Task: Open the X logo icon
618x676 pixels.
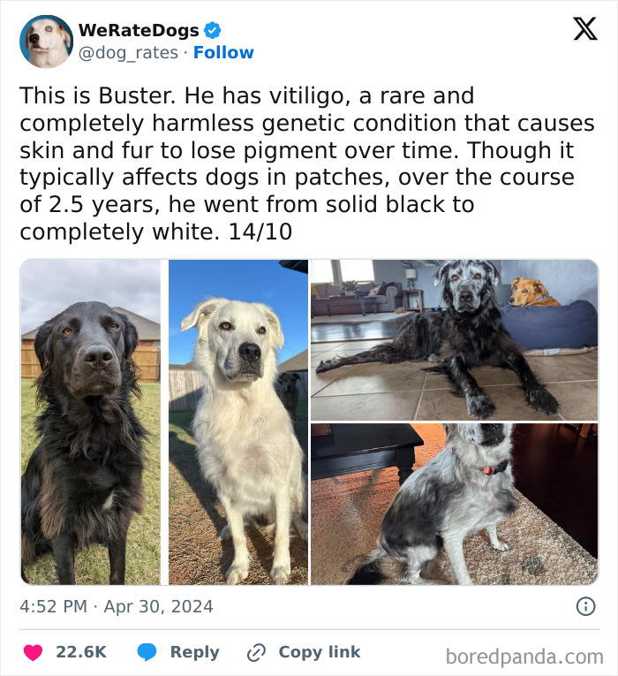Action: pos(585,29)
